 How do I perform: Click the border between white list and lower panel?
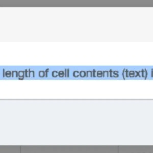tap(76, 100)
